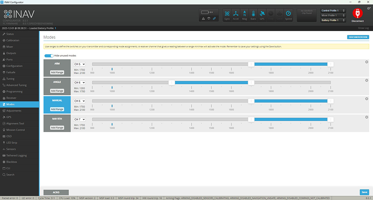
Task: Toggle the Hide unused modes switch
Action: pyautogui.click(x=49, y=55)
